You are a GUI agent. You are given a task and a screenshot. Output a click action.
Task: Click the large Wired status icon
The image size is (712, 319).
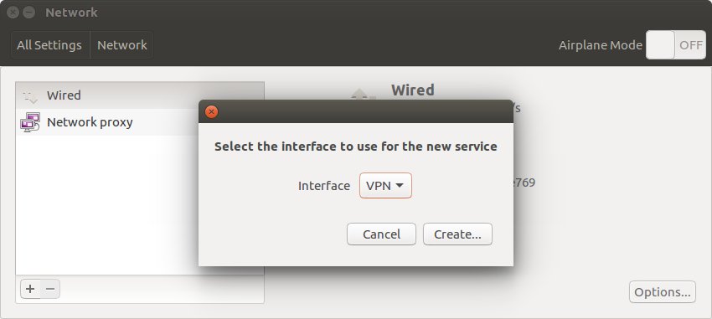pyautogui.click(x=364, y=94)
